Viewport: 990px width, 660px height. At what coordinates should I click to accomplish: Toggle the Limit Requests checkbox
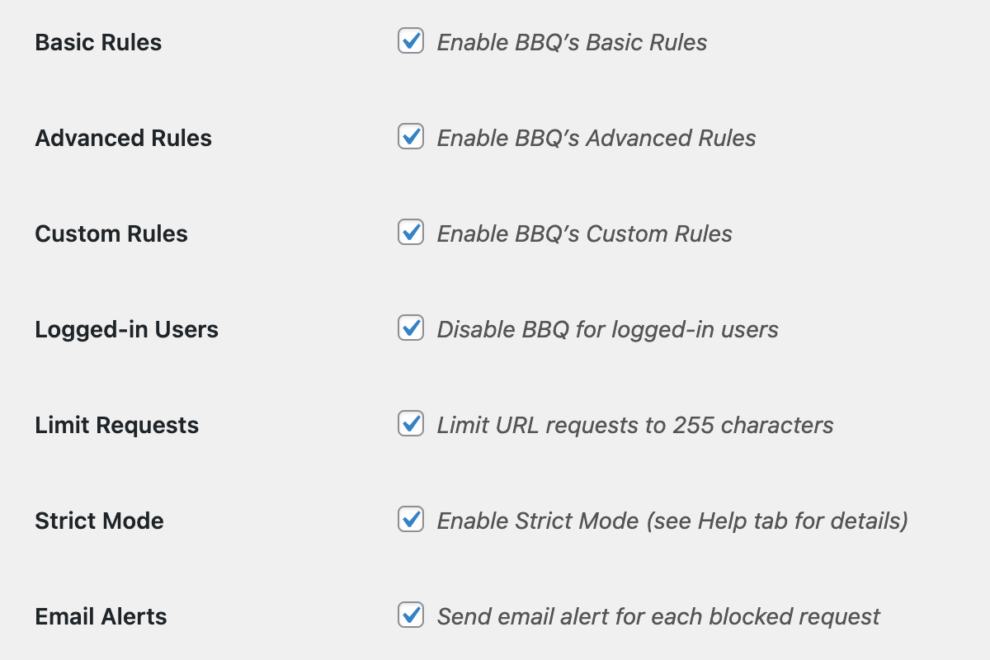[x=411, y=423]
